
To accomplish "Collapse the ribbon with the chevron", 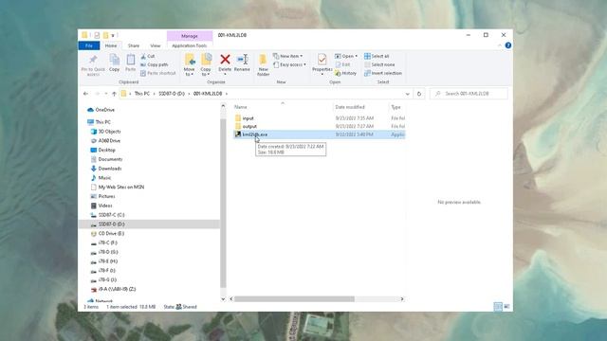I will pos(499,45).
